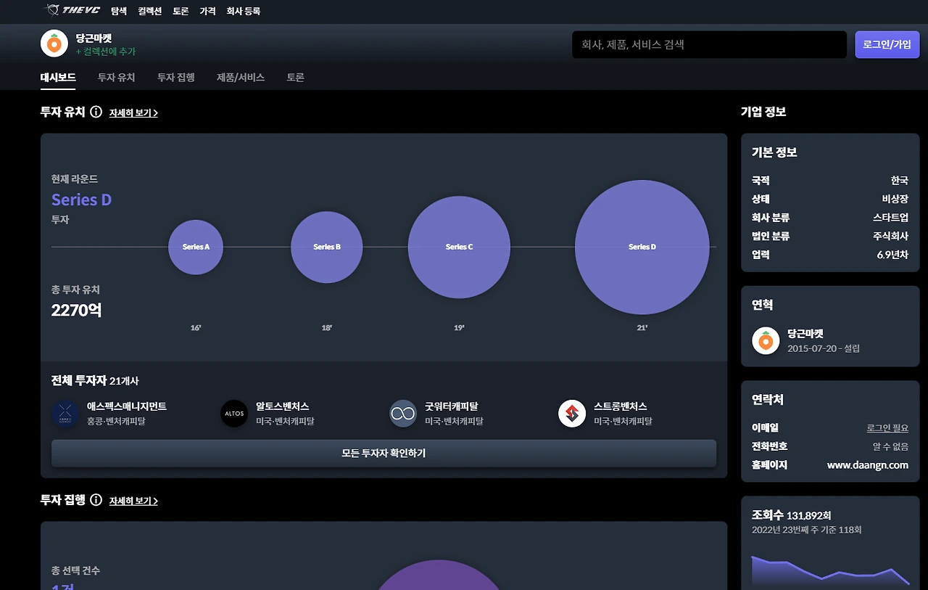Click 애스펙스매니지먼트 investor name
Screen dimensions: 928x590
coord(127,406)
